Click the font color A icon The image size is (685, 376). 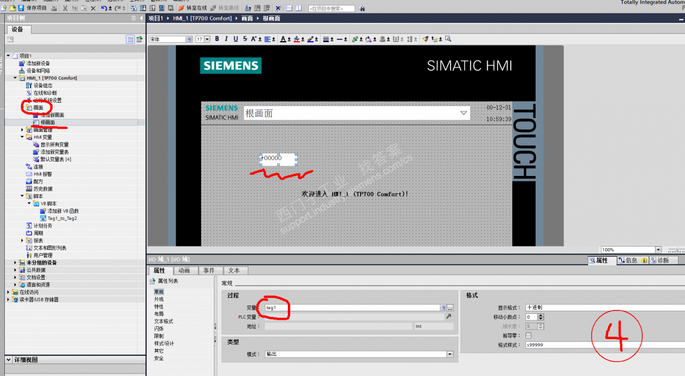(x=283, y=39)
